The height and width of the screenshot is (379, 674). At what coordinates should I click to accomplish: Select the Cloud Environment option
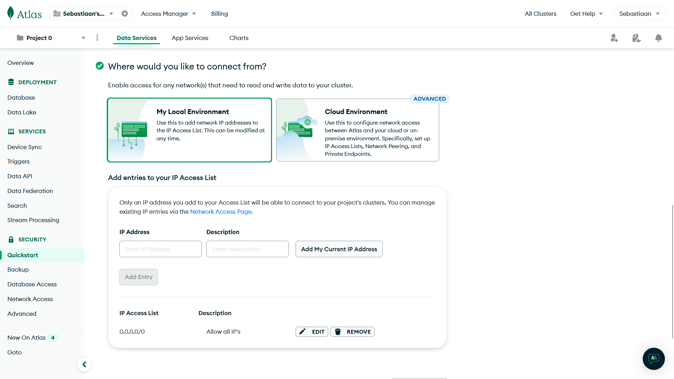pyautogui.click(x=357, y=130)
